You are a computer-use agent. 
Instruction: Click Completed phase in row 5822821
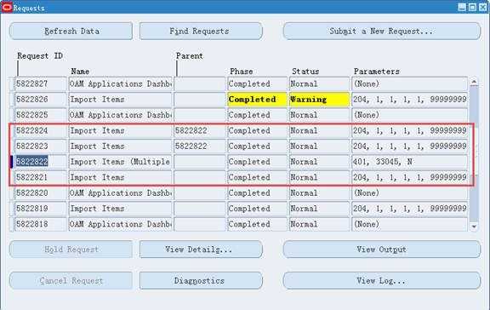(257, 177)
